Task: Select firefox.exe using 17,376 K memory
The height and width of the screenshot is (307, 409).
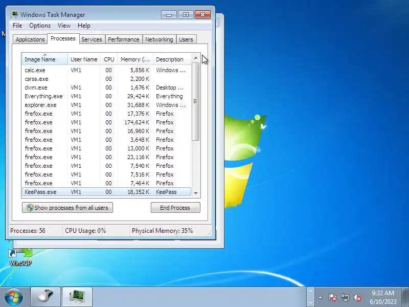Action: (x=106, y=114)
